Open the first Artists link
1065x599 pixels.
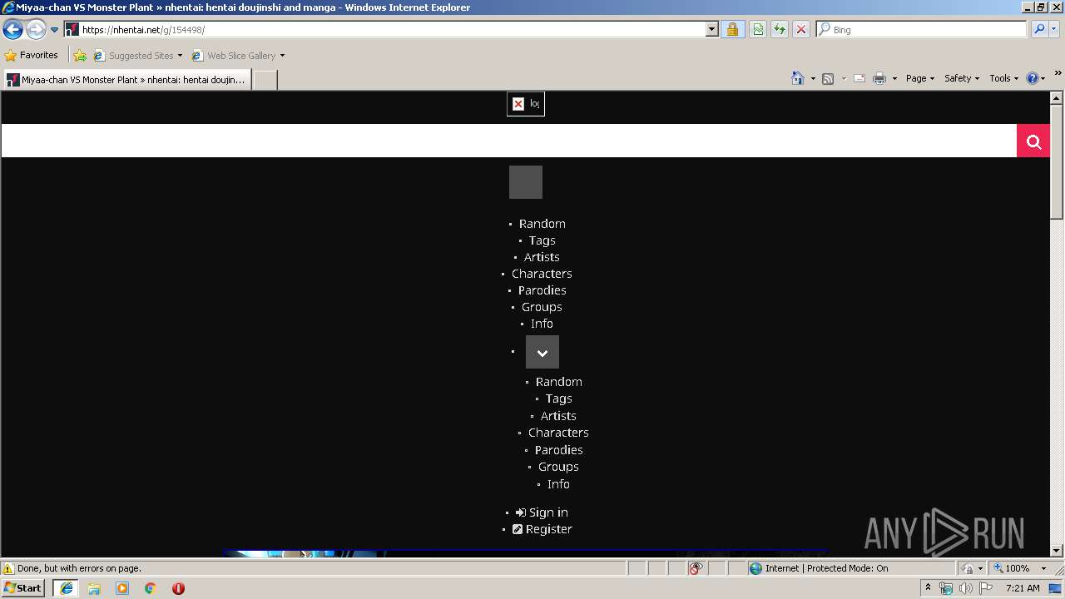point(542,257)
